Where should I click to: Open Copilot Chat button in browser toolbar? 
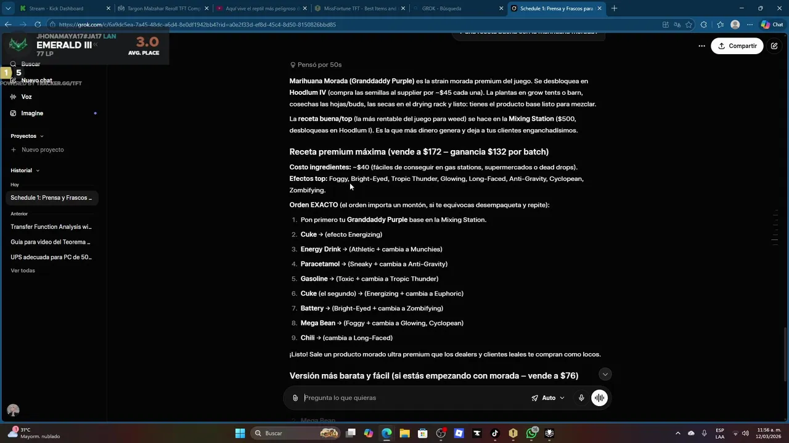pos(772,25)
